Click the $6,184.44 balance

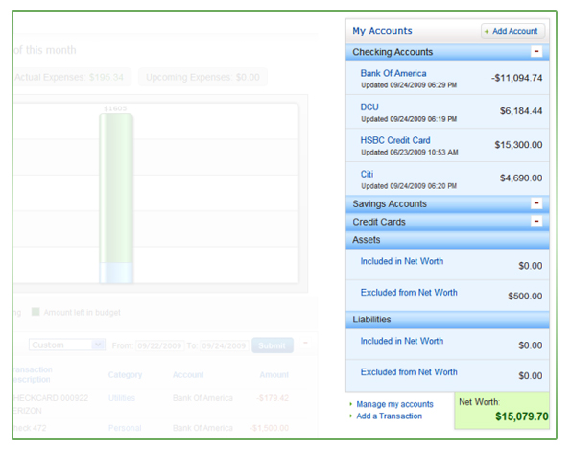[x=521, y=111]
